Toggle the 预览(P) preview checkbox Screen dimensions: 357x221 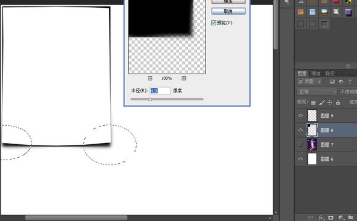pos(214,23)
